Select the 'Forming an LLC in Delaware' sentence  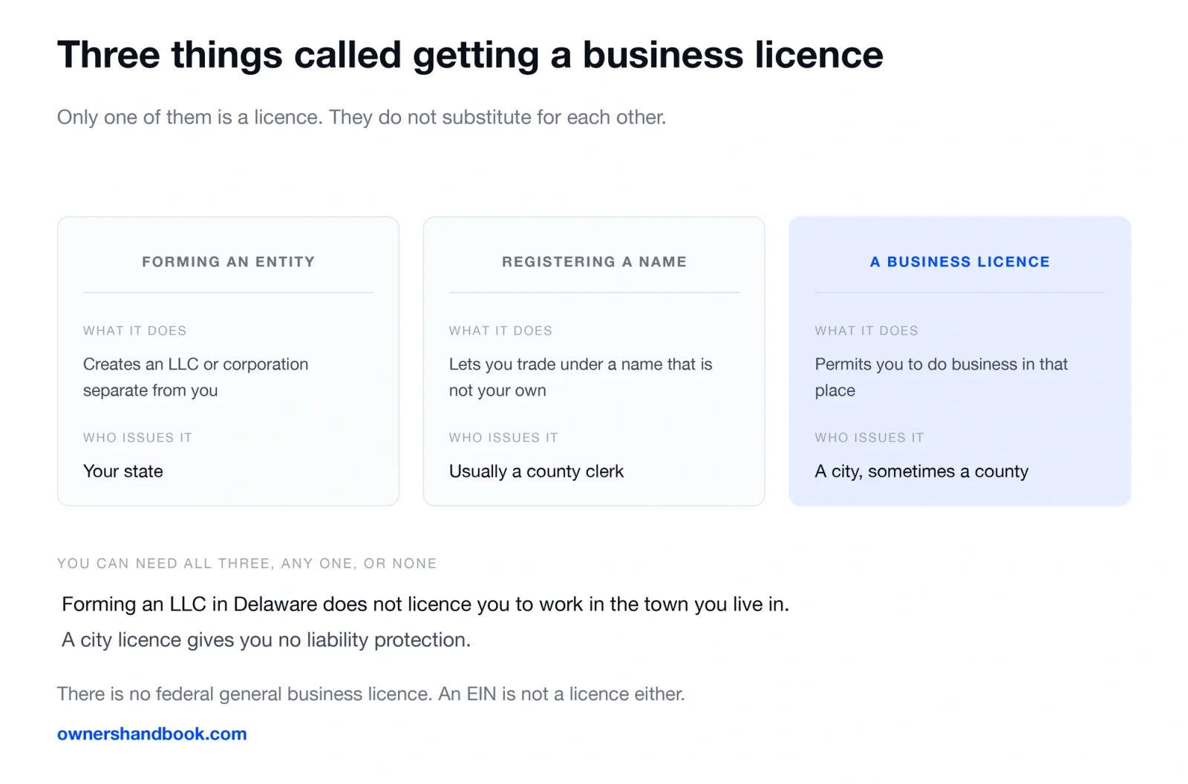click(425, 604)
